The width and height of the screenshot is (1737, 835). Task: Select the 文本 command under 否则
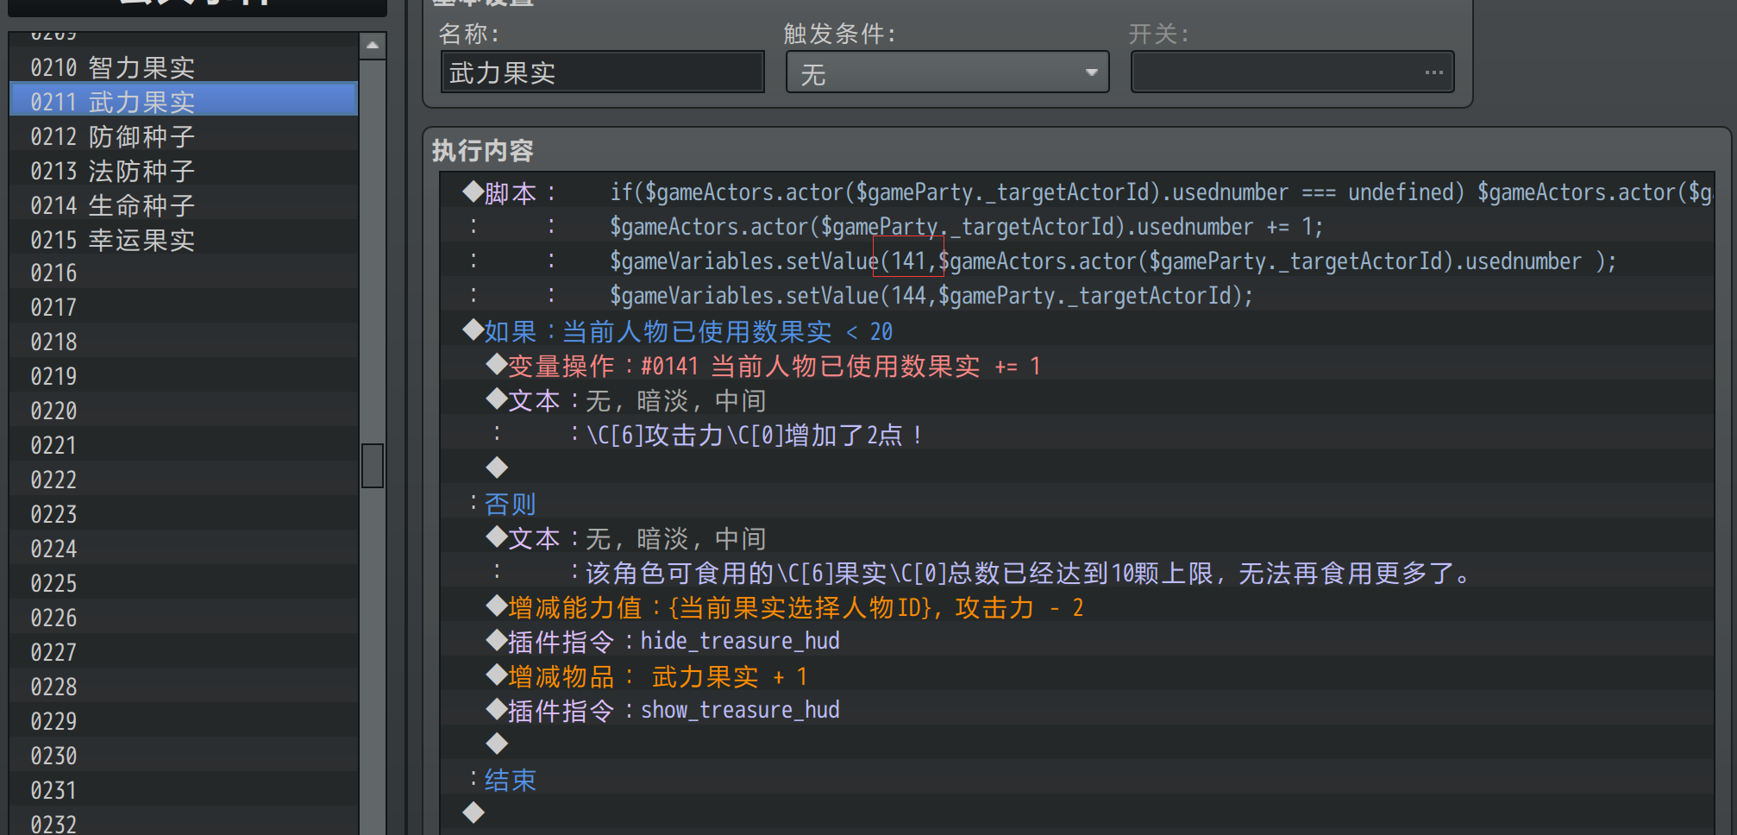pos(1076,538)
